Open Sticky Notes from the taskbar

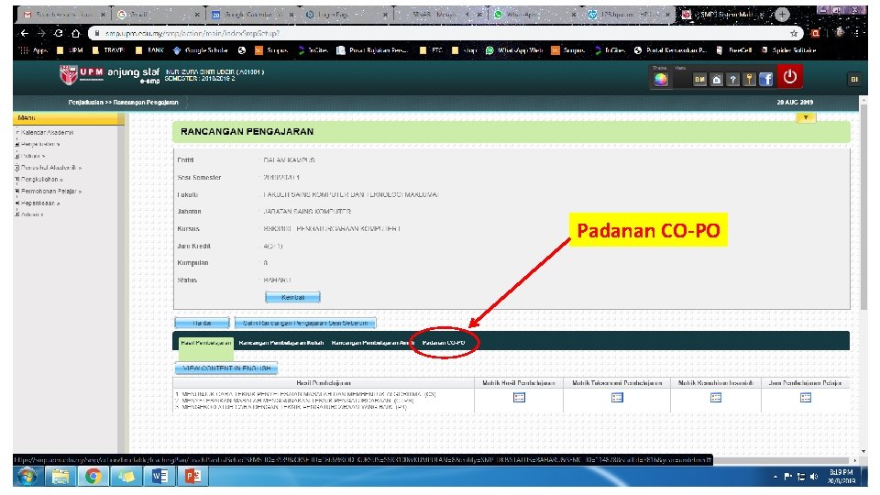coord(126,477)
